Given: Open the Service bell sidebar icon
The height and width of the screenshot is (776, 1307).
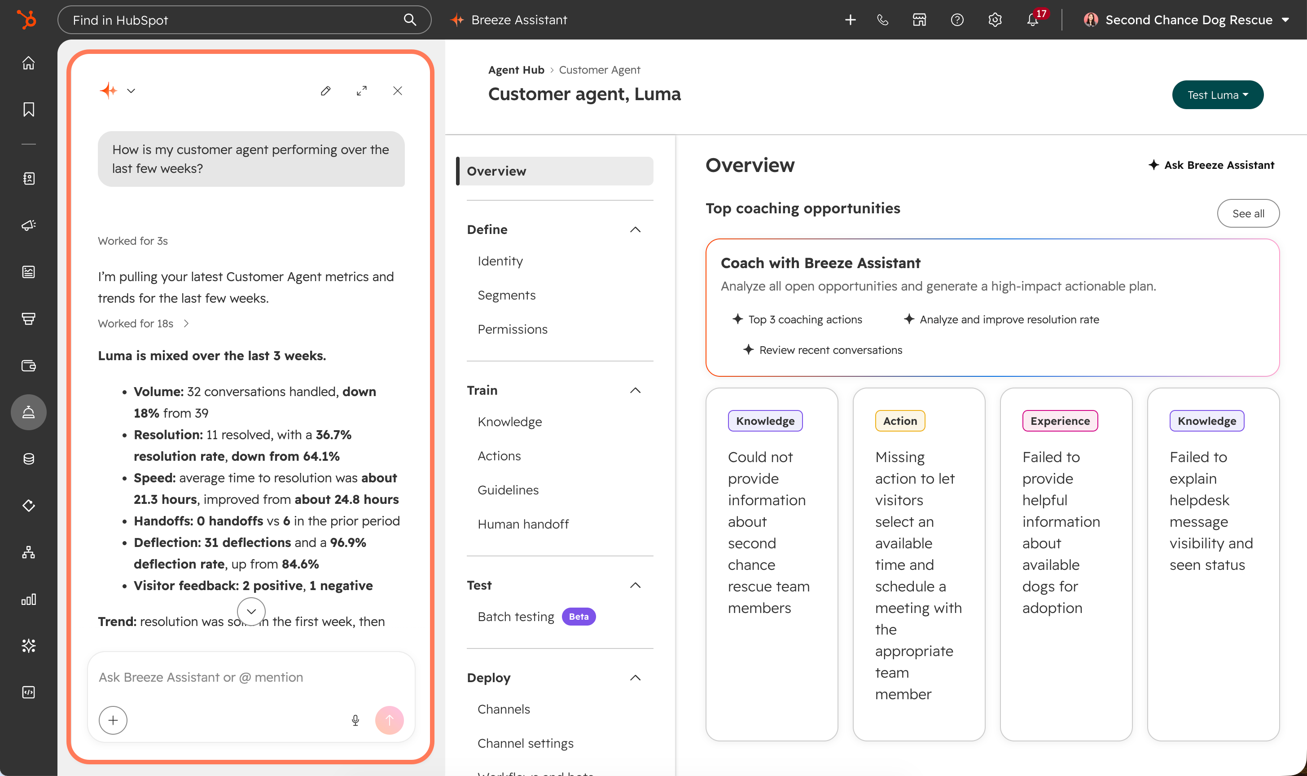Looking at the screenshot, I should coord(29,412).
